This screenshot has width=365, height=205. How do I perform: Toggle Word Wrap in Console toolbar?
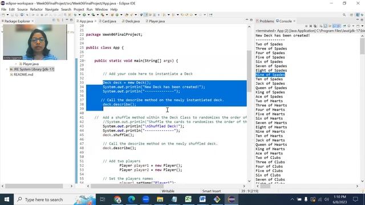(x=330, y=26)
